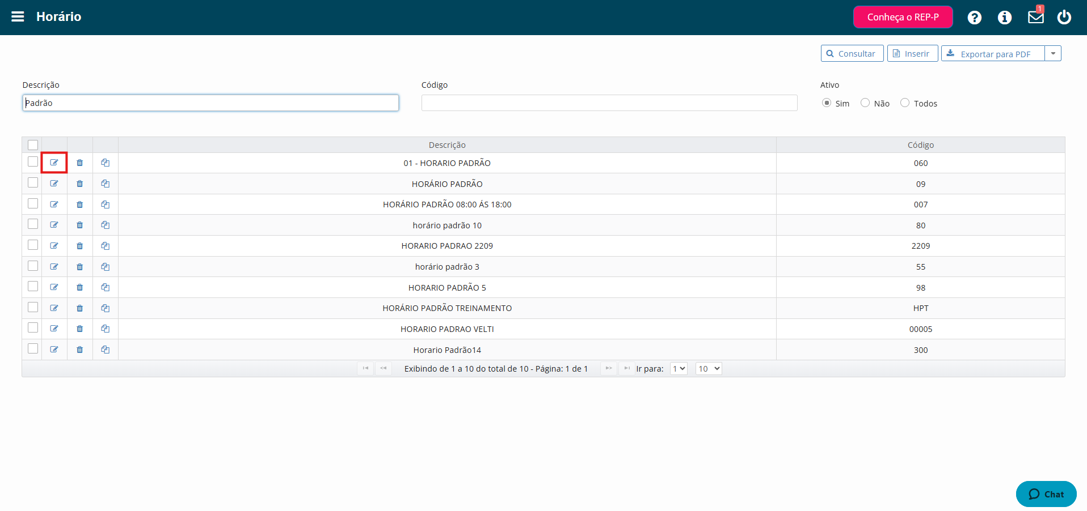Check the checkbox for code 09 row
The width and height of the screenshot is (1087, 511).
[x=33, y=182]
